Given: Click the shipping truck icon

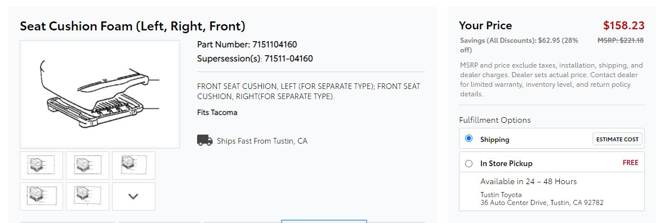Looking at the screenshot, I should pos(204,141).
